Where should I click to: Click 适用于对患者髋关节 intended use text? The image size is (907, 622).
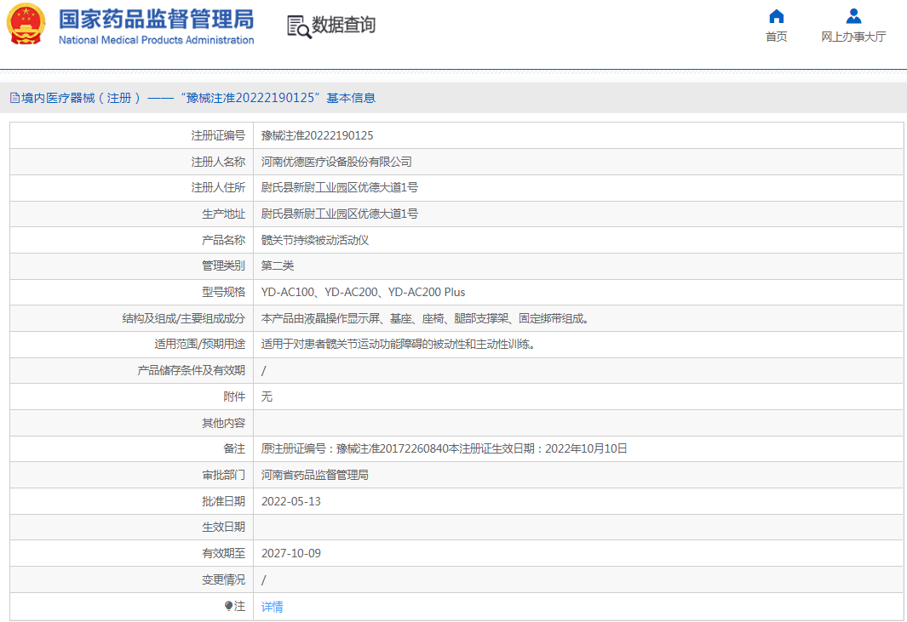[398, 344]
